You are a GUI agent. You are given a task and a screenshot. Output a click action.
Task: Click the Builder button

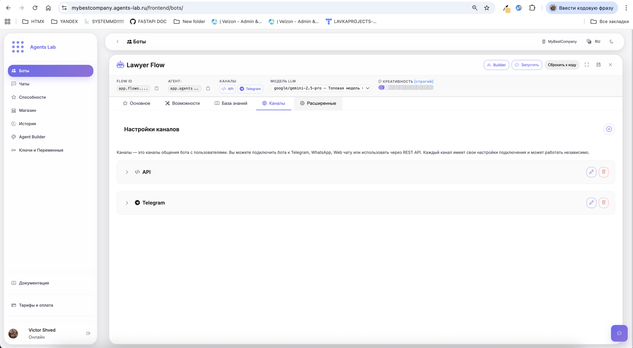496,65
